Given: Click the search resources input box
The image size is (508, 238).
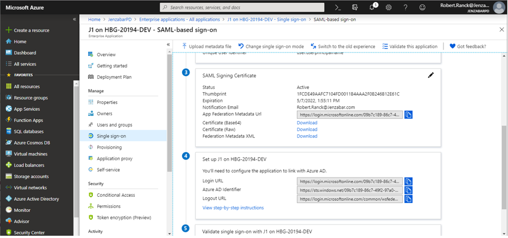Looking at the screenshot, I should click(243, 7).
